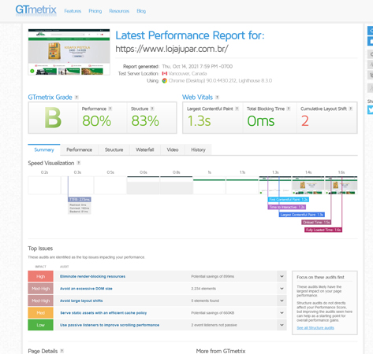Expand the Eliminate render-blocking resources row
Viewport: 373px width, 354px height.
[282, 276]
